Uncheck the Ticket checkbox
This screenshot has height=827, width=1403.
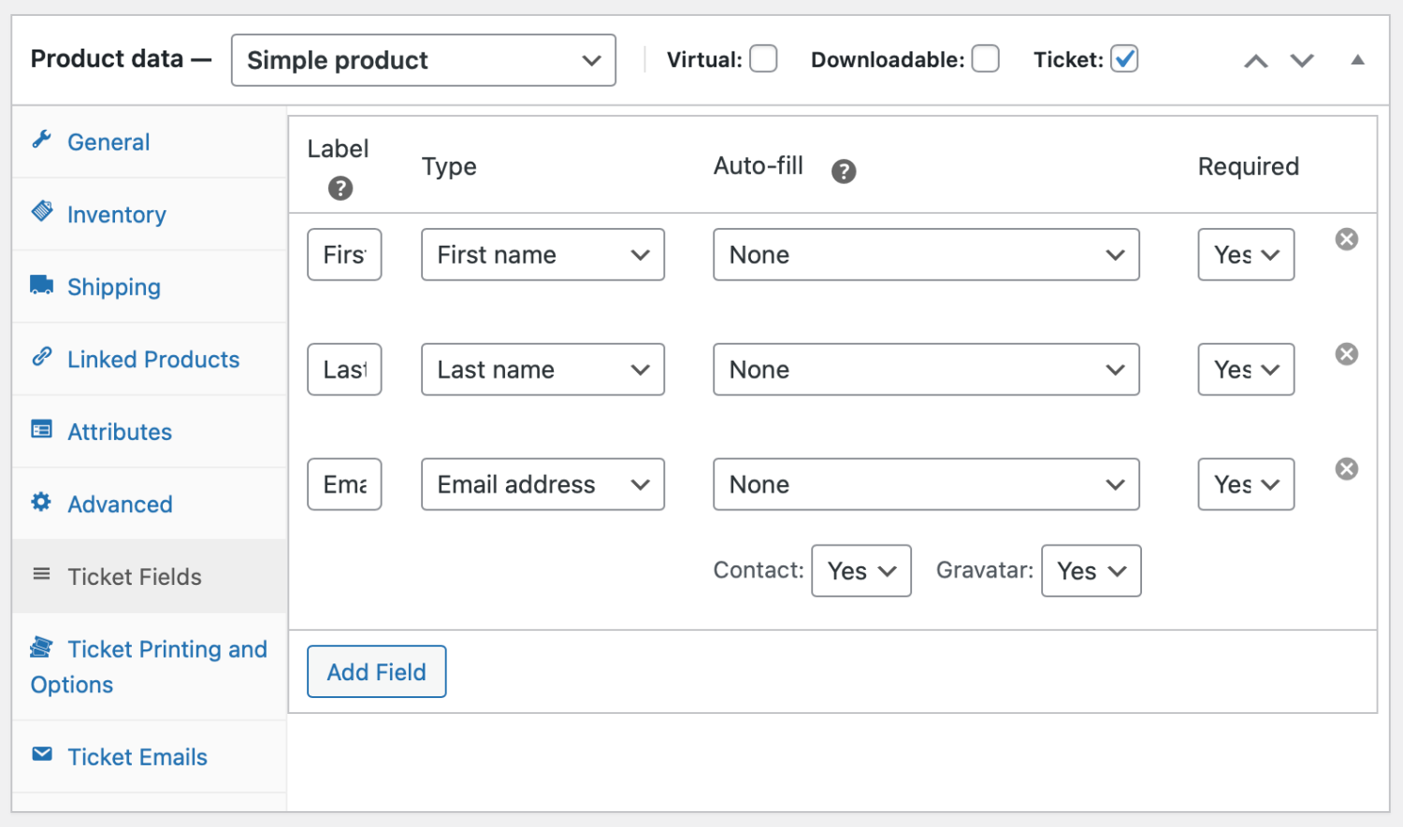click(x=1125, y=58)
